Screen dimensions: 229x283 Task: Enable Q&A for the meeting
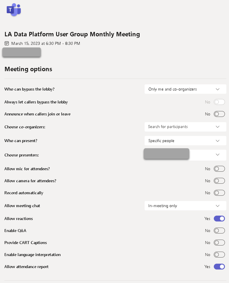pyautogui.click(x=219, y=231)
